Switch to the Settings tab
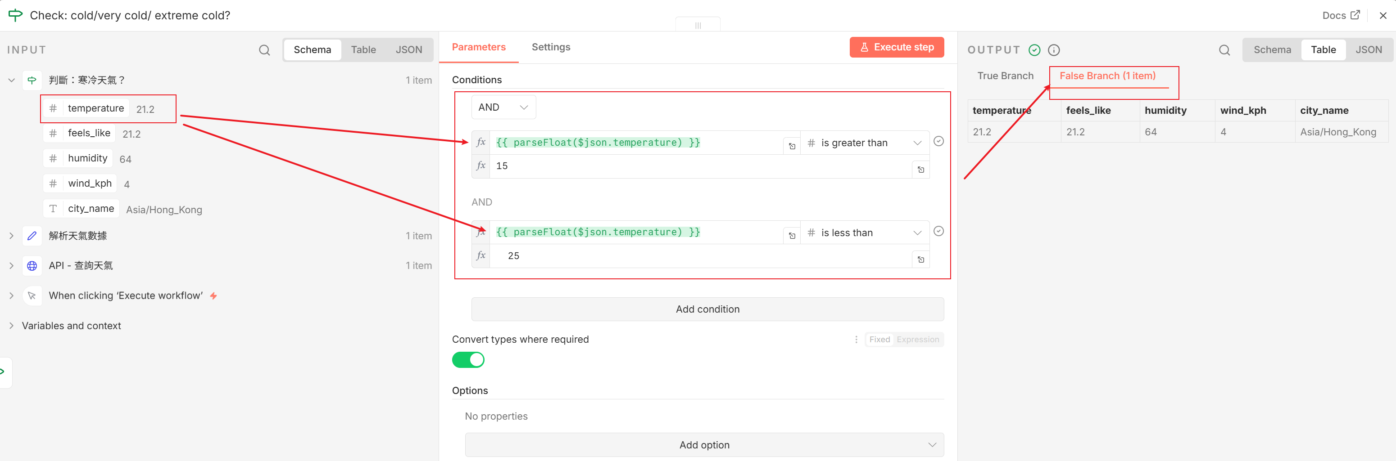The image size is (1396, 461). (x=551, y=47)
